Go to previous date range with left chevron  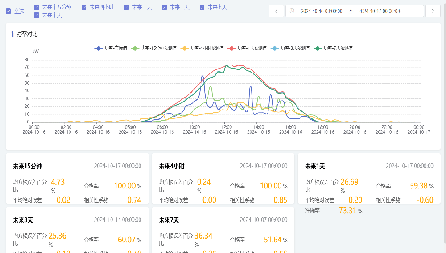tap(276, 11)
